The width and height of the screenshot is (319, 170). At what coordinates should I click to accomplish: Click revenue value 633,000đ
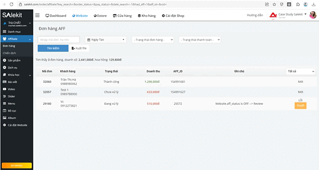tap(153, 92)
